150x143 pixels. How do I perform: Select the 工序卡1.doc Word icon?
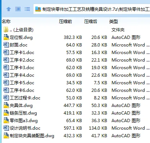pyautogui.click(x=6, y=52)
